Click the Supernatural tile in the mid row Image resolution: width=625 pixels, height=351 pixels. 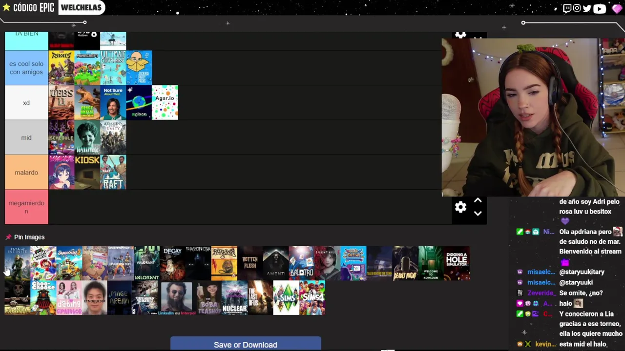(x=87, y=137)
